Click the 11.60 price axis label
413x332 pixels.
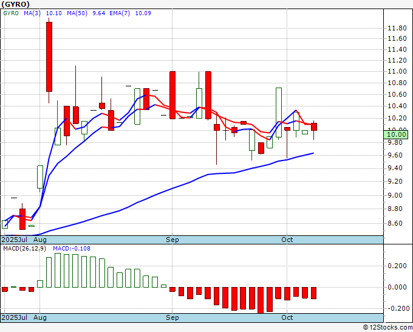[x=397, y=39]
